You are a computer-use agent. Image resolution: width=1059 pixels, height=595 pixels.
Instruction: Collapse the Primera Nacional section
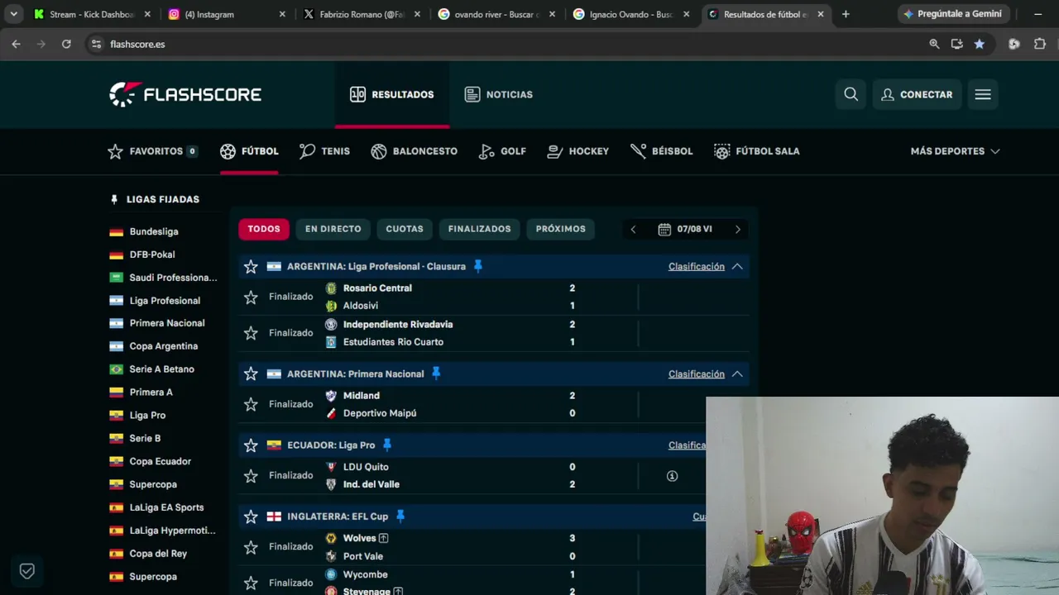[737, 374]
